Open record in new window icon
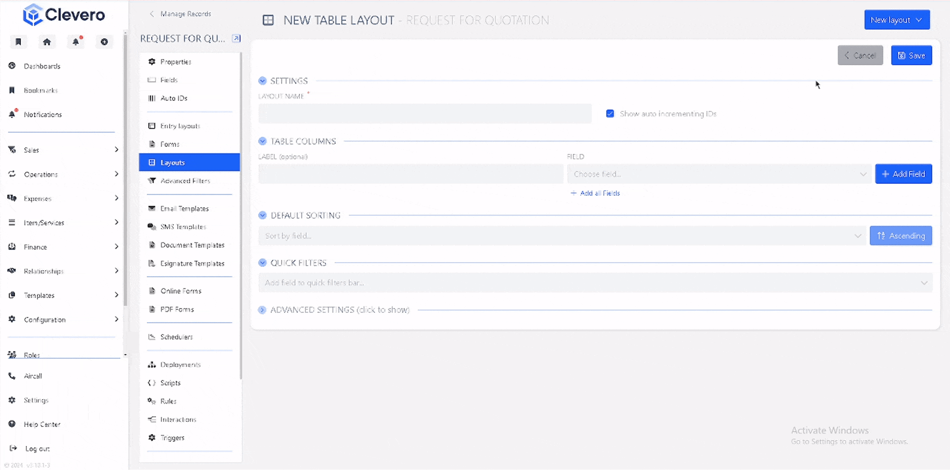The image size is (950, 470). coord(236,38)
